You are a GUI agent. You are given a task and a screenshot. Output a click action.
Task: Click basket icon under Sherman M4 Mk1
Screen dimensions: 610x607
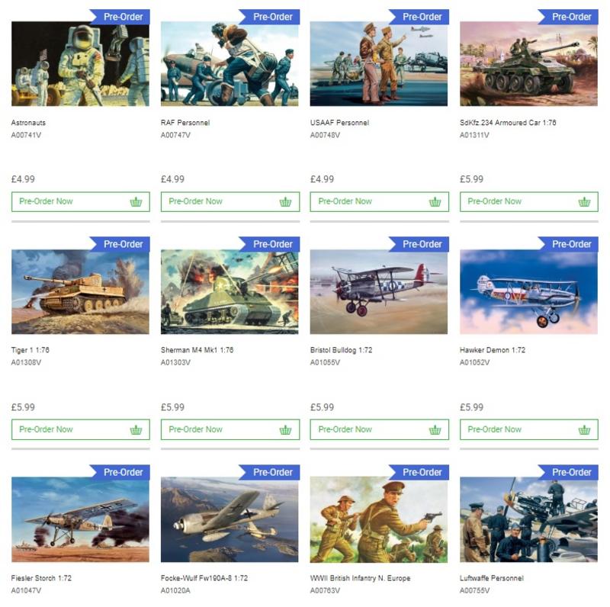[x=285, y=430]
